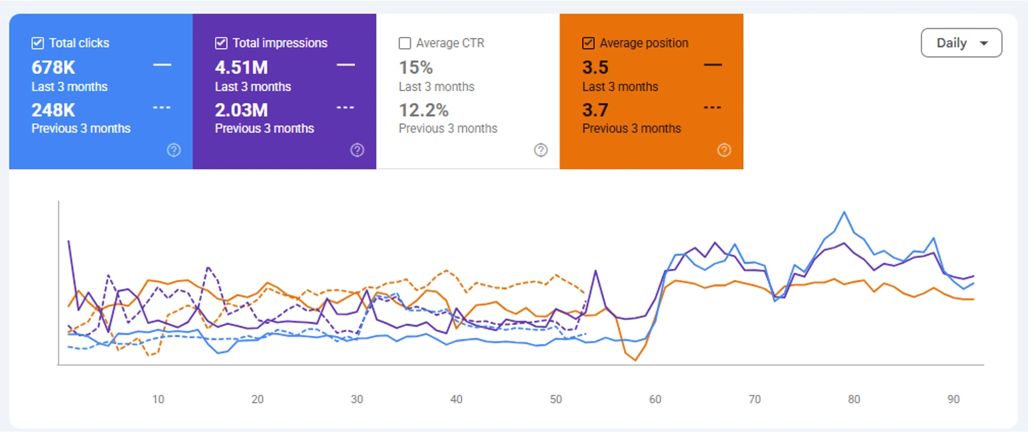Click the Total impressions label text
This screenshot has height=432, width=1028.
pos(280,43)
